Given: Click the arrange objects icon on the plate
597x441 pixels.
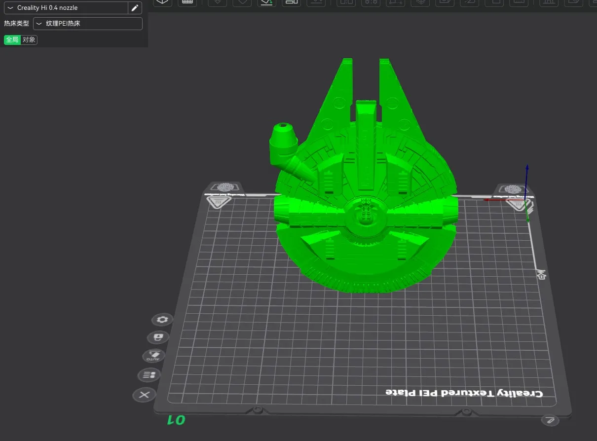Looking at the screenshot, I should 149,375.
